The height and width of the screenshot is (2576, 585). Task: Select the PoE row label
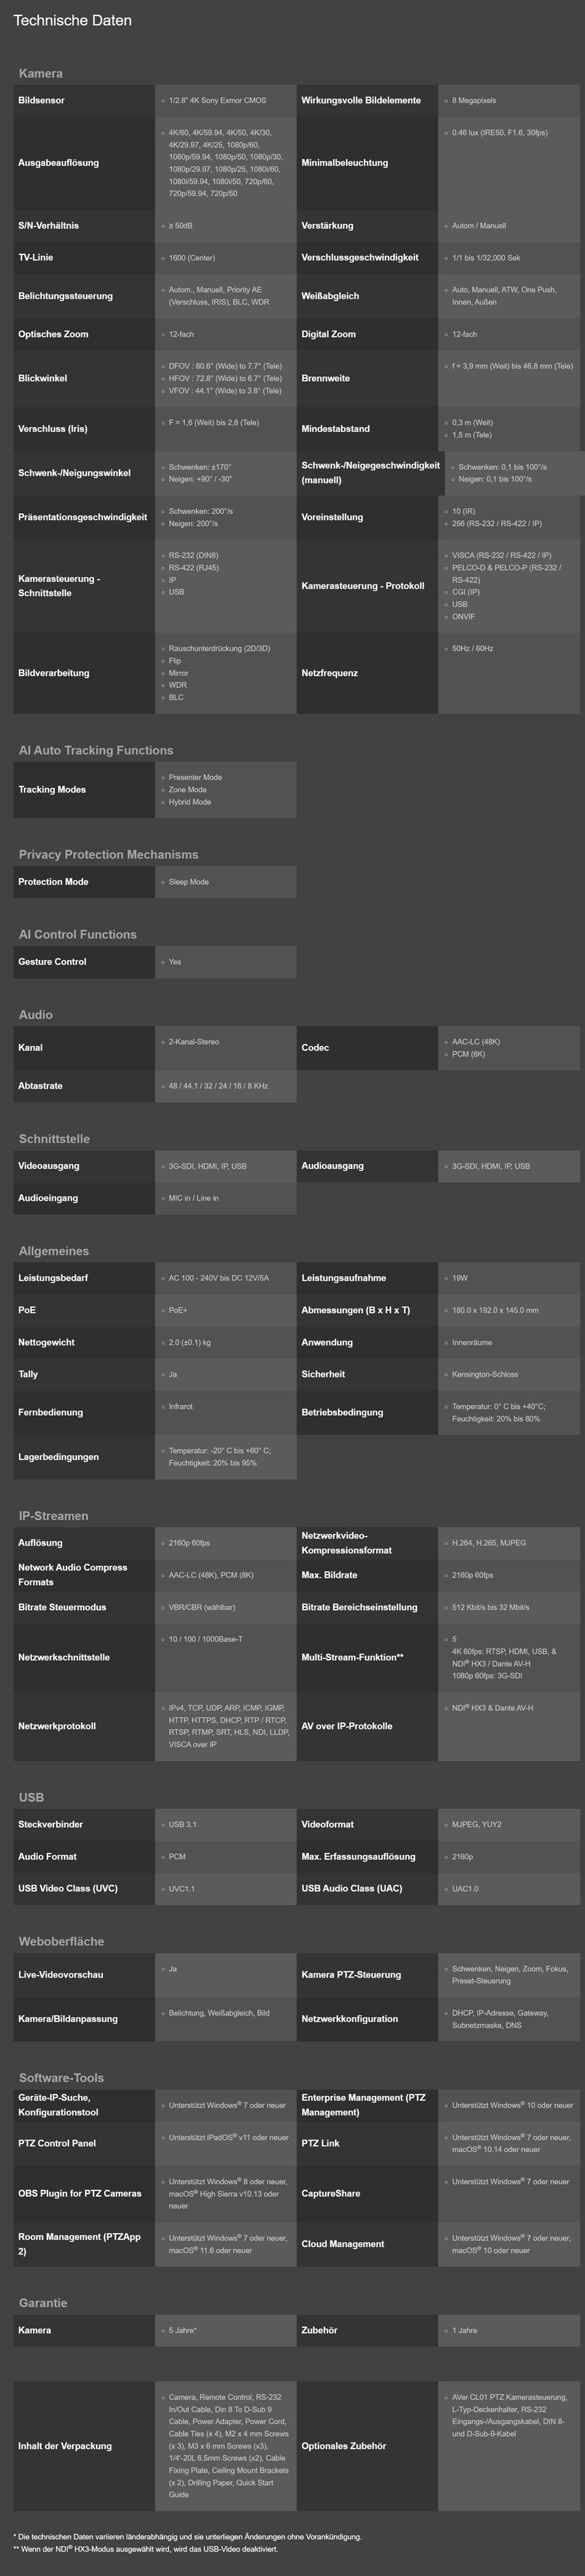(x=27, y=1310)
